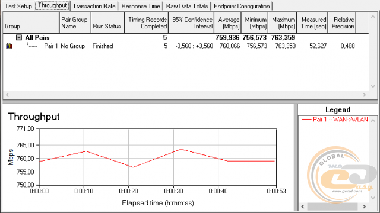This screenshot has height=213, width=380.
Task: Switch to the Endpoint Configuration tab
Action: click(x=242, y=6)
